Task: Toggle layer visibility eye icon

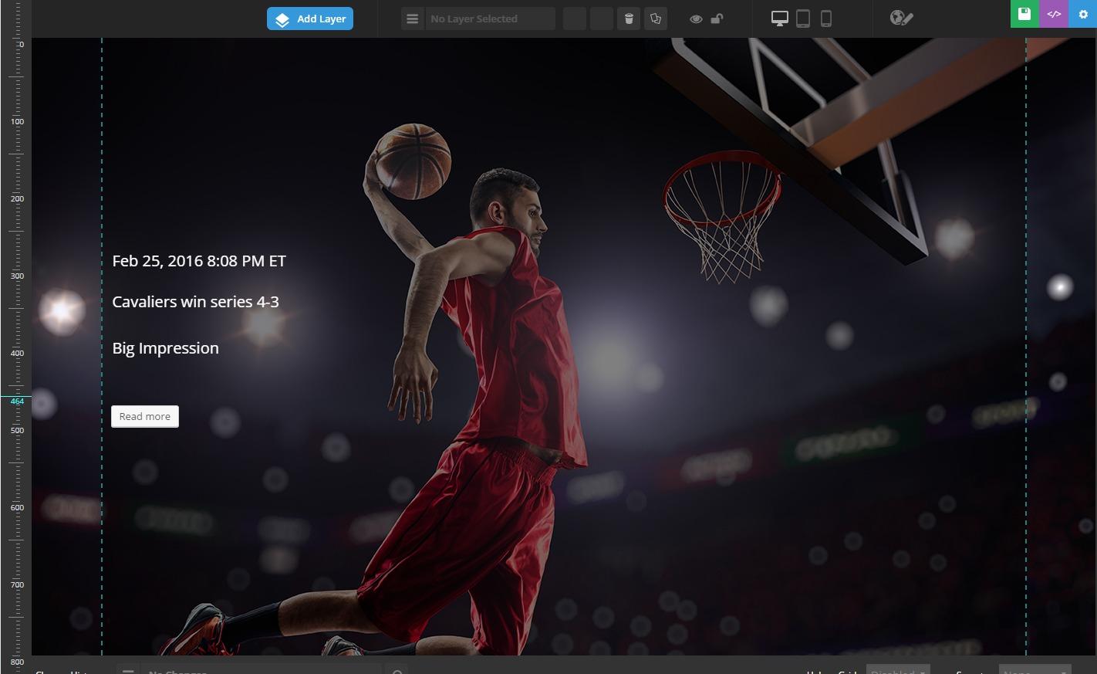Action: (696, 19)
